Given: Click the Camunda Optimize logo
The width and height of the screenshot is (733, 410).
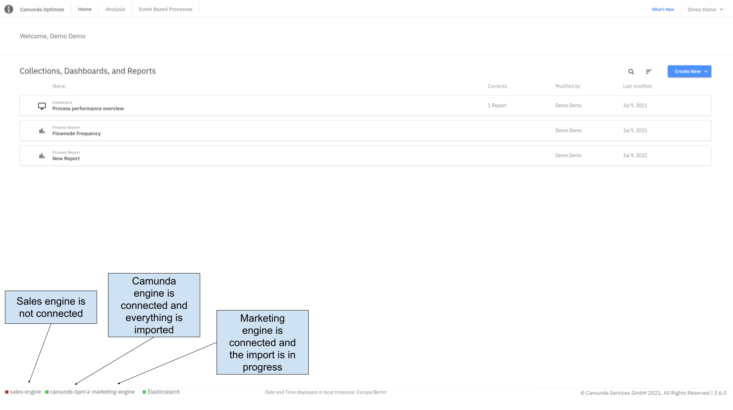Looking at the screenshot, I should tap(9, 9).
